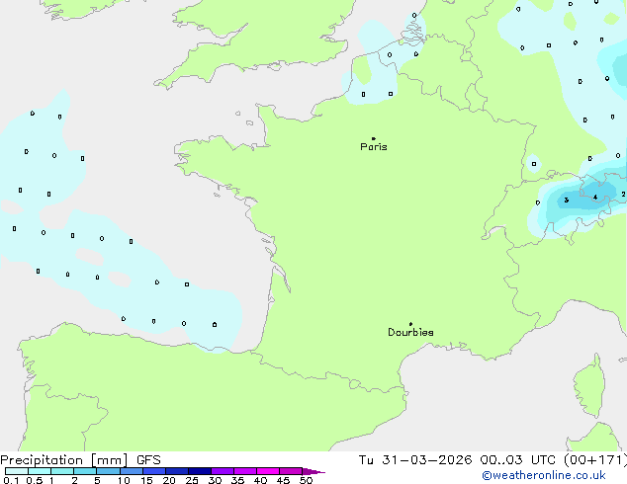Image resolution: width=627 pixels, height=484 pixels.
Task: Click the forecast hour offset (00+171)
Action: click(594, 459)
